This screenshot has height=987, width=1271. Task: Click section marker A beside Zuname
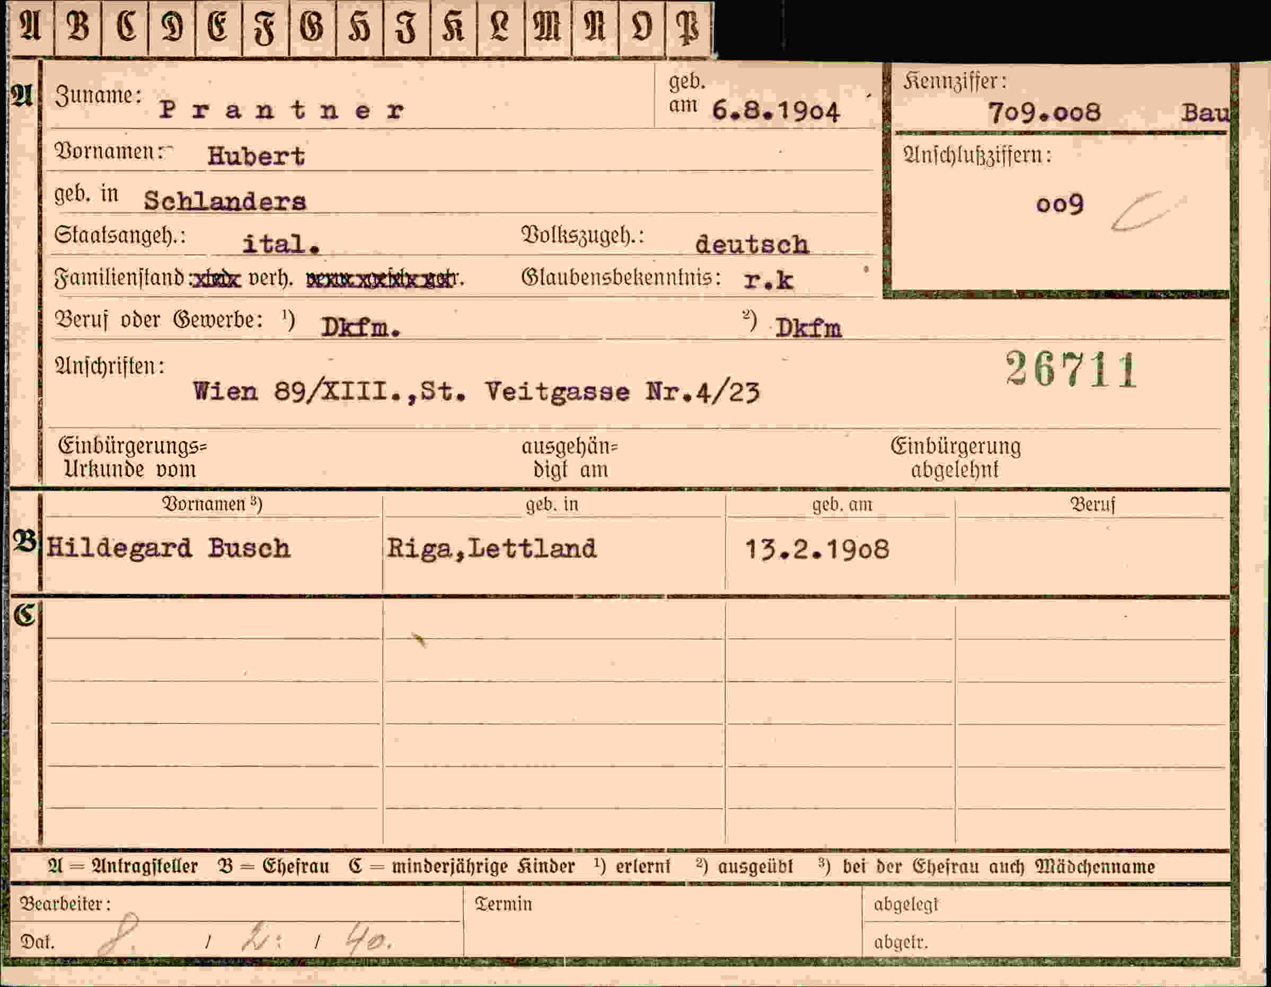click(22, 95)
